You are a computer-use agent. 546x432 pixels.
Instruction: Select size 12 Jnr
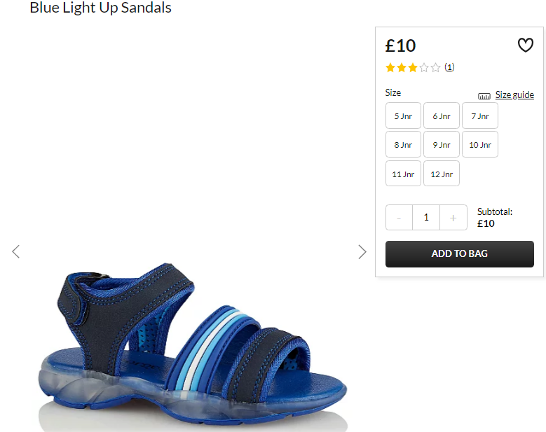[442, 174]
